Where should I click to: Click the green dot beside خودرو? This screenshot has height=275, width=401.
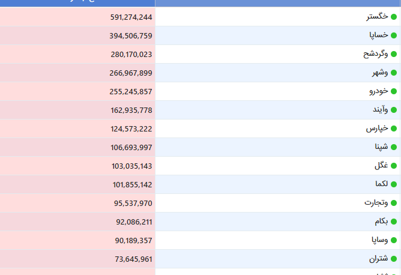tap(394, 91)
